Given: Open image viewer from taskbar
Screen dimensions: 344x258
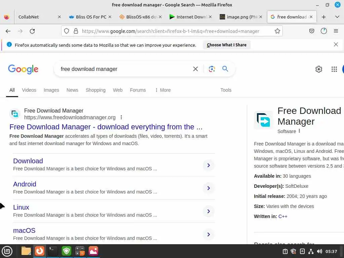Looking at the screenshot, I should point(93,251).
